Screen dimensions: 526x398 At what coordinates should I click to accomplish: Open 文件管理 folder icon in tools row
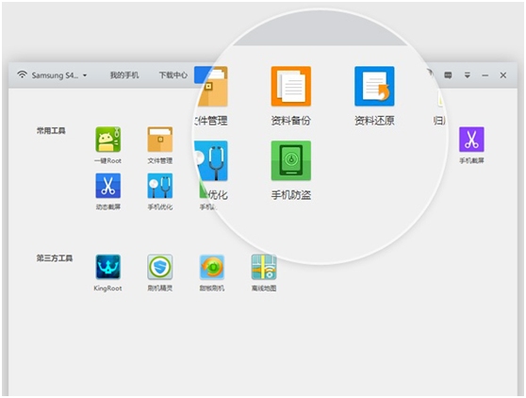point(160,140)
